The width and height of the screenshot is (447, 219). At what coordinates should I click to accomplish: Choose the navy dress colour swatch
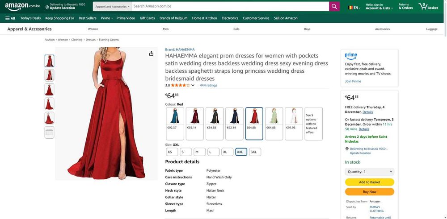(x=234, y=124)
